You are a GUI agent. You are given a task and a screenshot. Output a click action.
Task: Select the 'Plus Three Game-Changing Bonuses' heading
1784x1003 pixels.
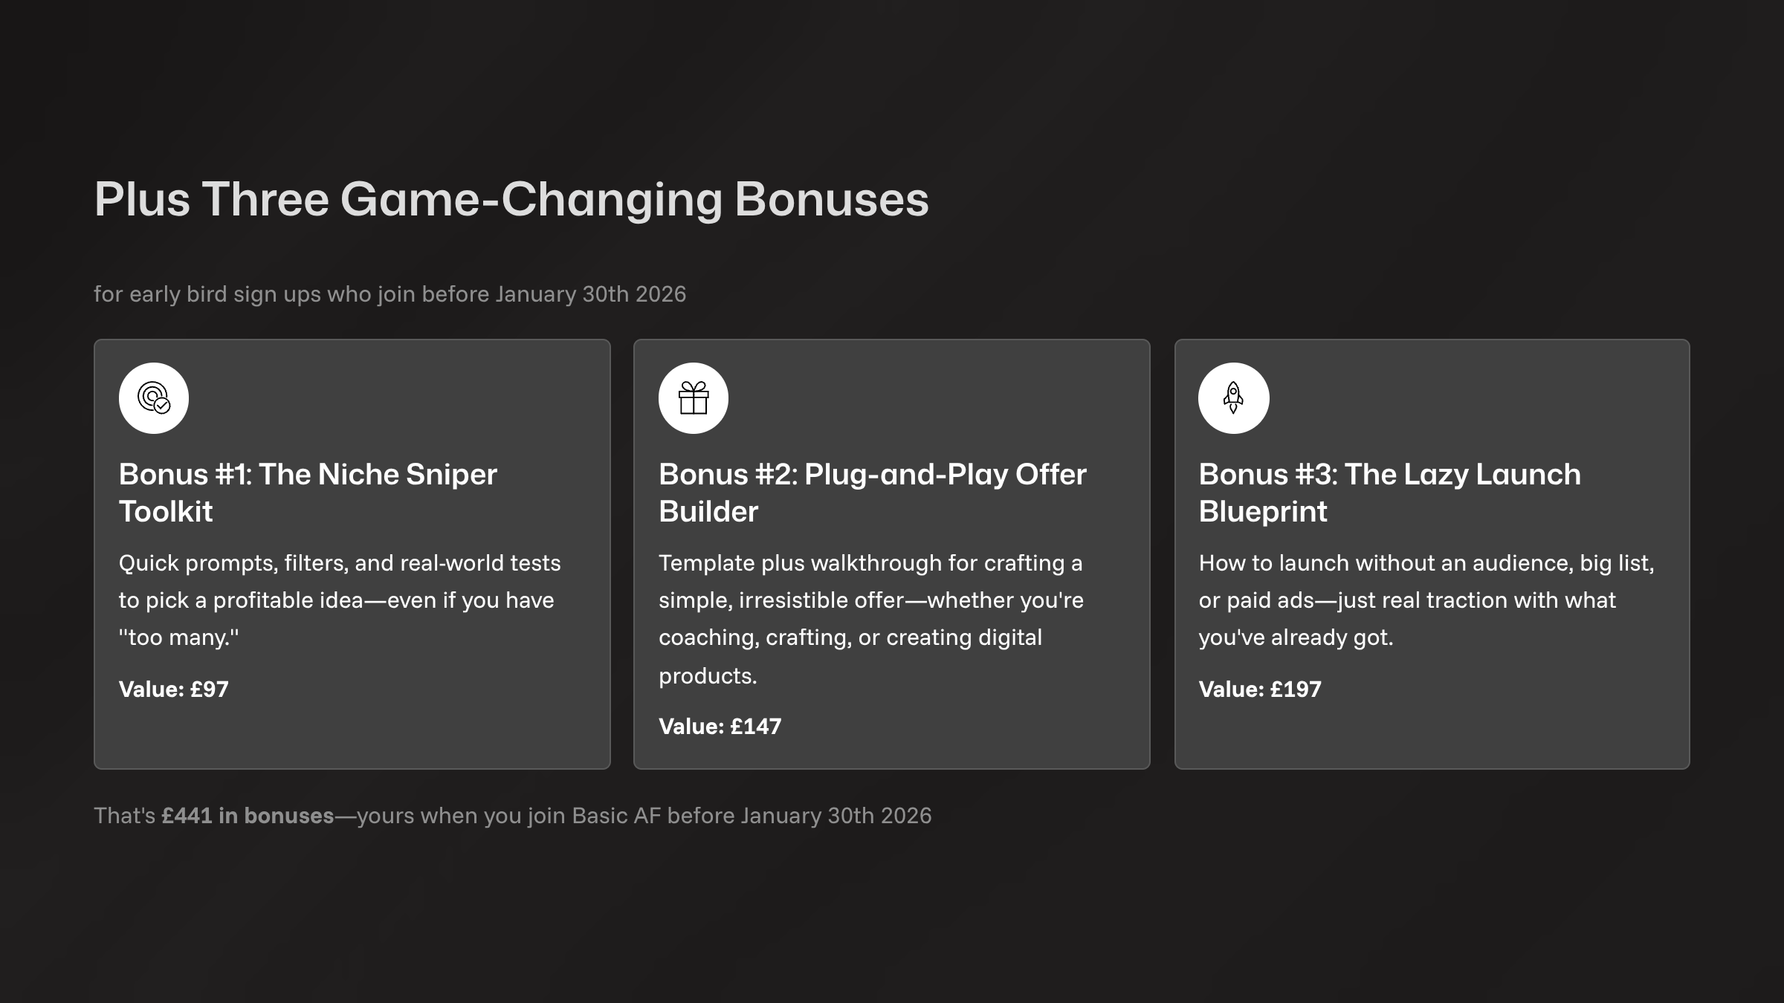click(x=511, y=199)
